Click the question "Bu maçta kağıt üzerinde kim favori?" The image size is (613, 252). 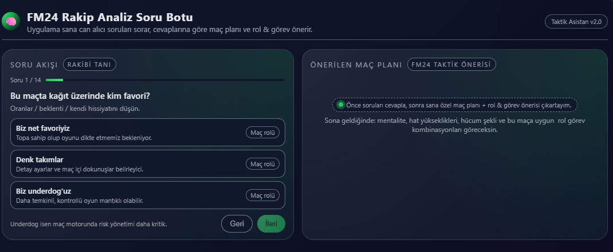(x=84, y=95)
